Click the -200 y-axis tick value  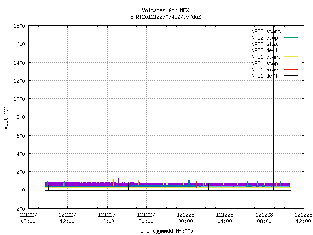(x=19, y=209)
